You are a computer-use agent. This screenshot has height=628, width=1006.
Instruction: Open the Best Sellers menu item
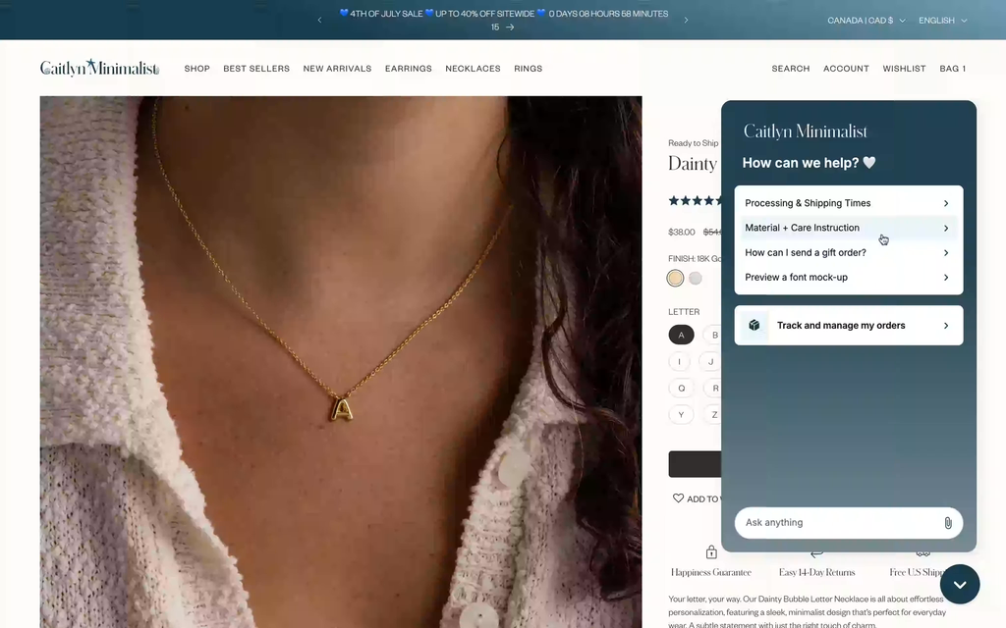(x=256, y=69)
